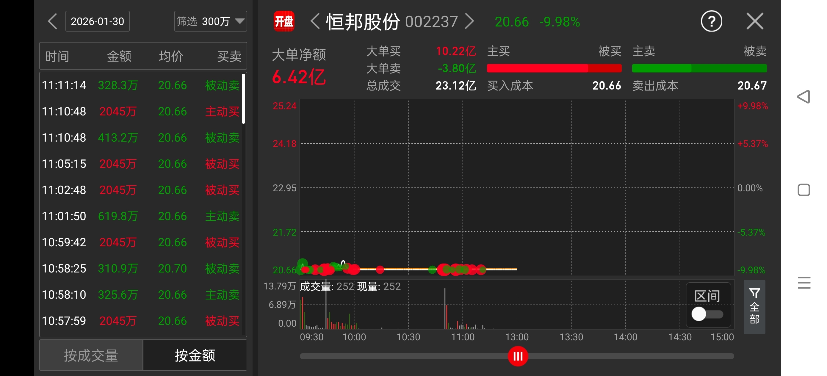Select the 按金额 sorting tab

coord(195,355)
